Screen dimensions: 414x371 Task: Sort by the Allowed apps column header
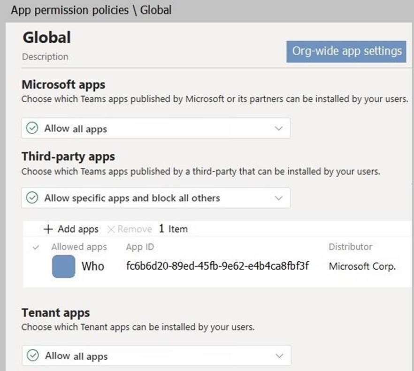pyautogui.click(x=79, y=247)
